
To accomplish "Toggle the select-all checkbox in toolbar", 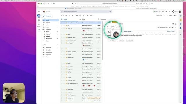I will (62, 16).
